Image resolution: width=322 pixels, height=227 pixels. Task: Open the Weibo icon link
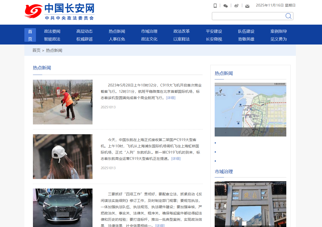[236, 6]
